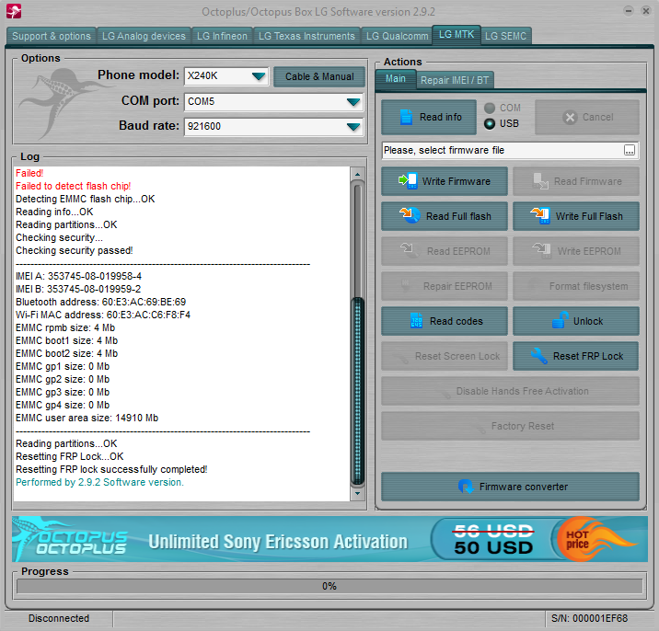Click the Read Firmware icon
This screenshot has height=631, width=659.
point(540,181)
